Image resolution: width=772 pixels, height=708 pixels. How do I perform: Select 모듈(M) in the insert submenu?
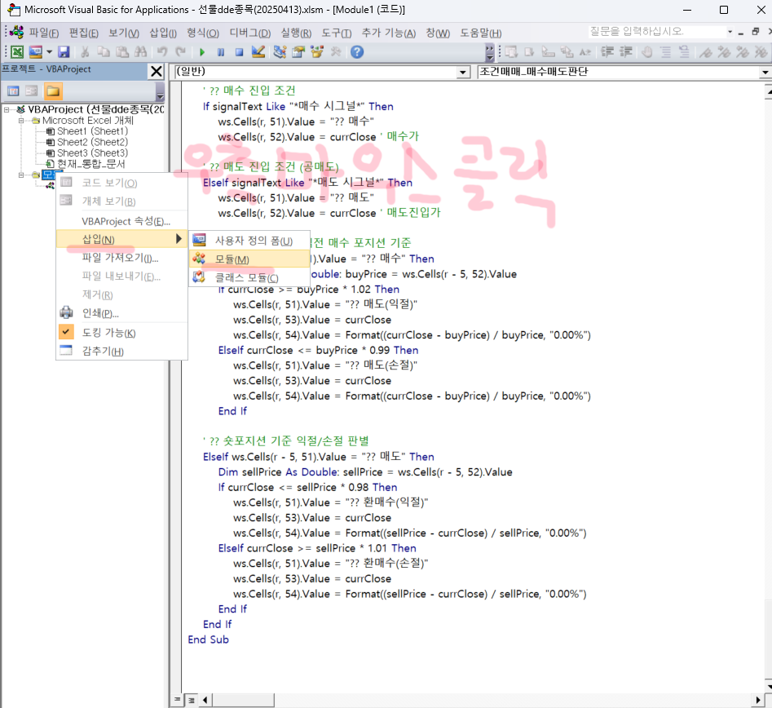pyautogui.click(x=249, y=259)
